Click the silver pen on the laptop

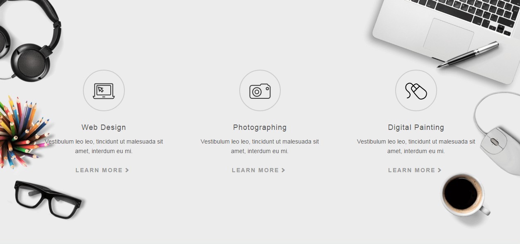pyautogui.click(x=468, y=54)
